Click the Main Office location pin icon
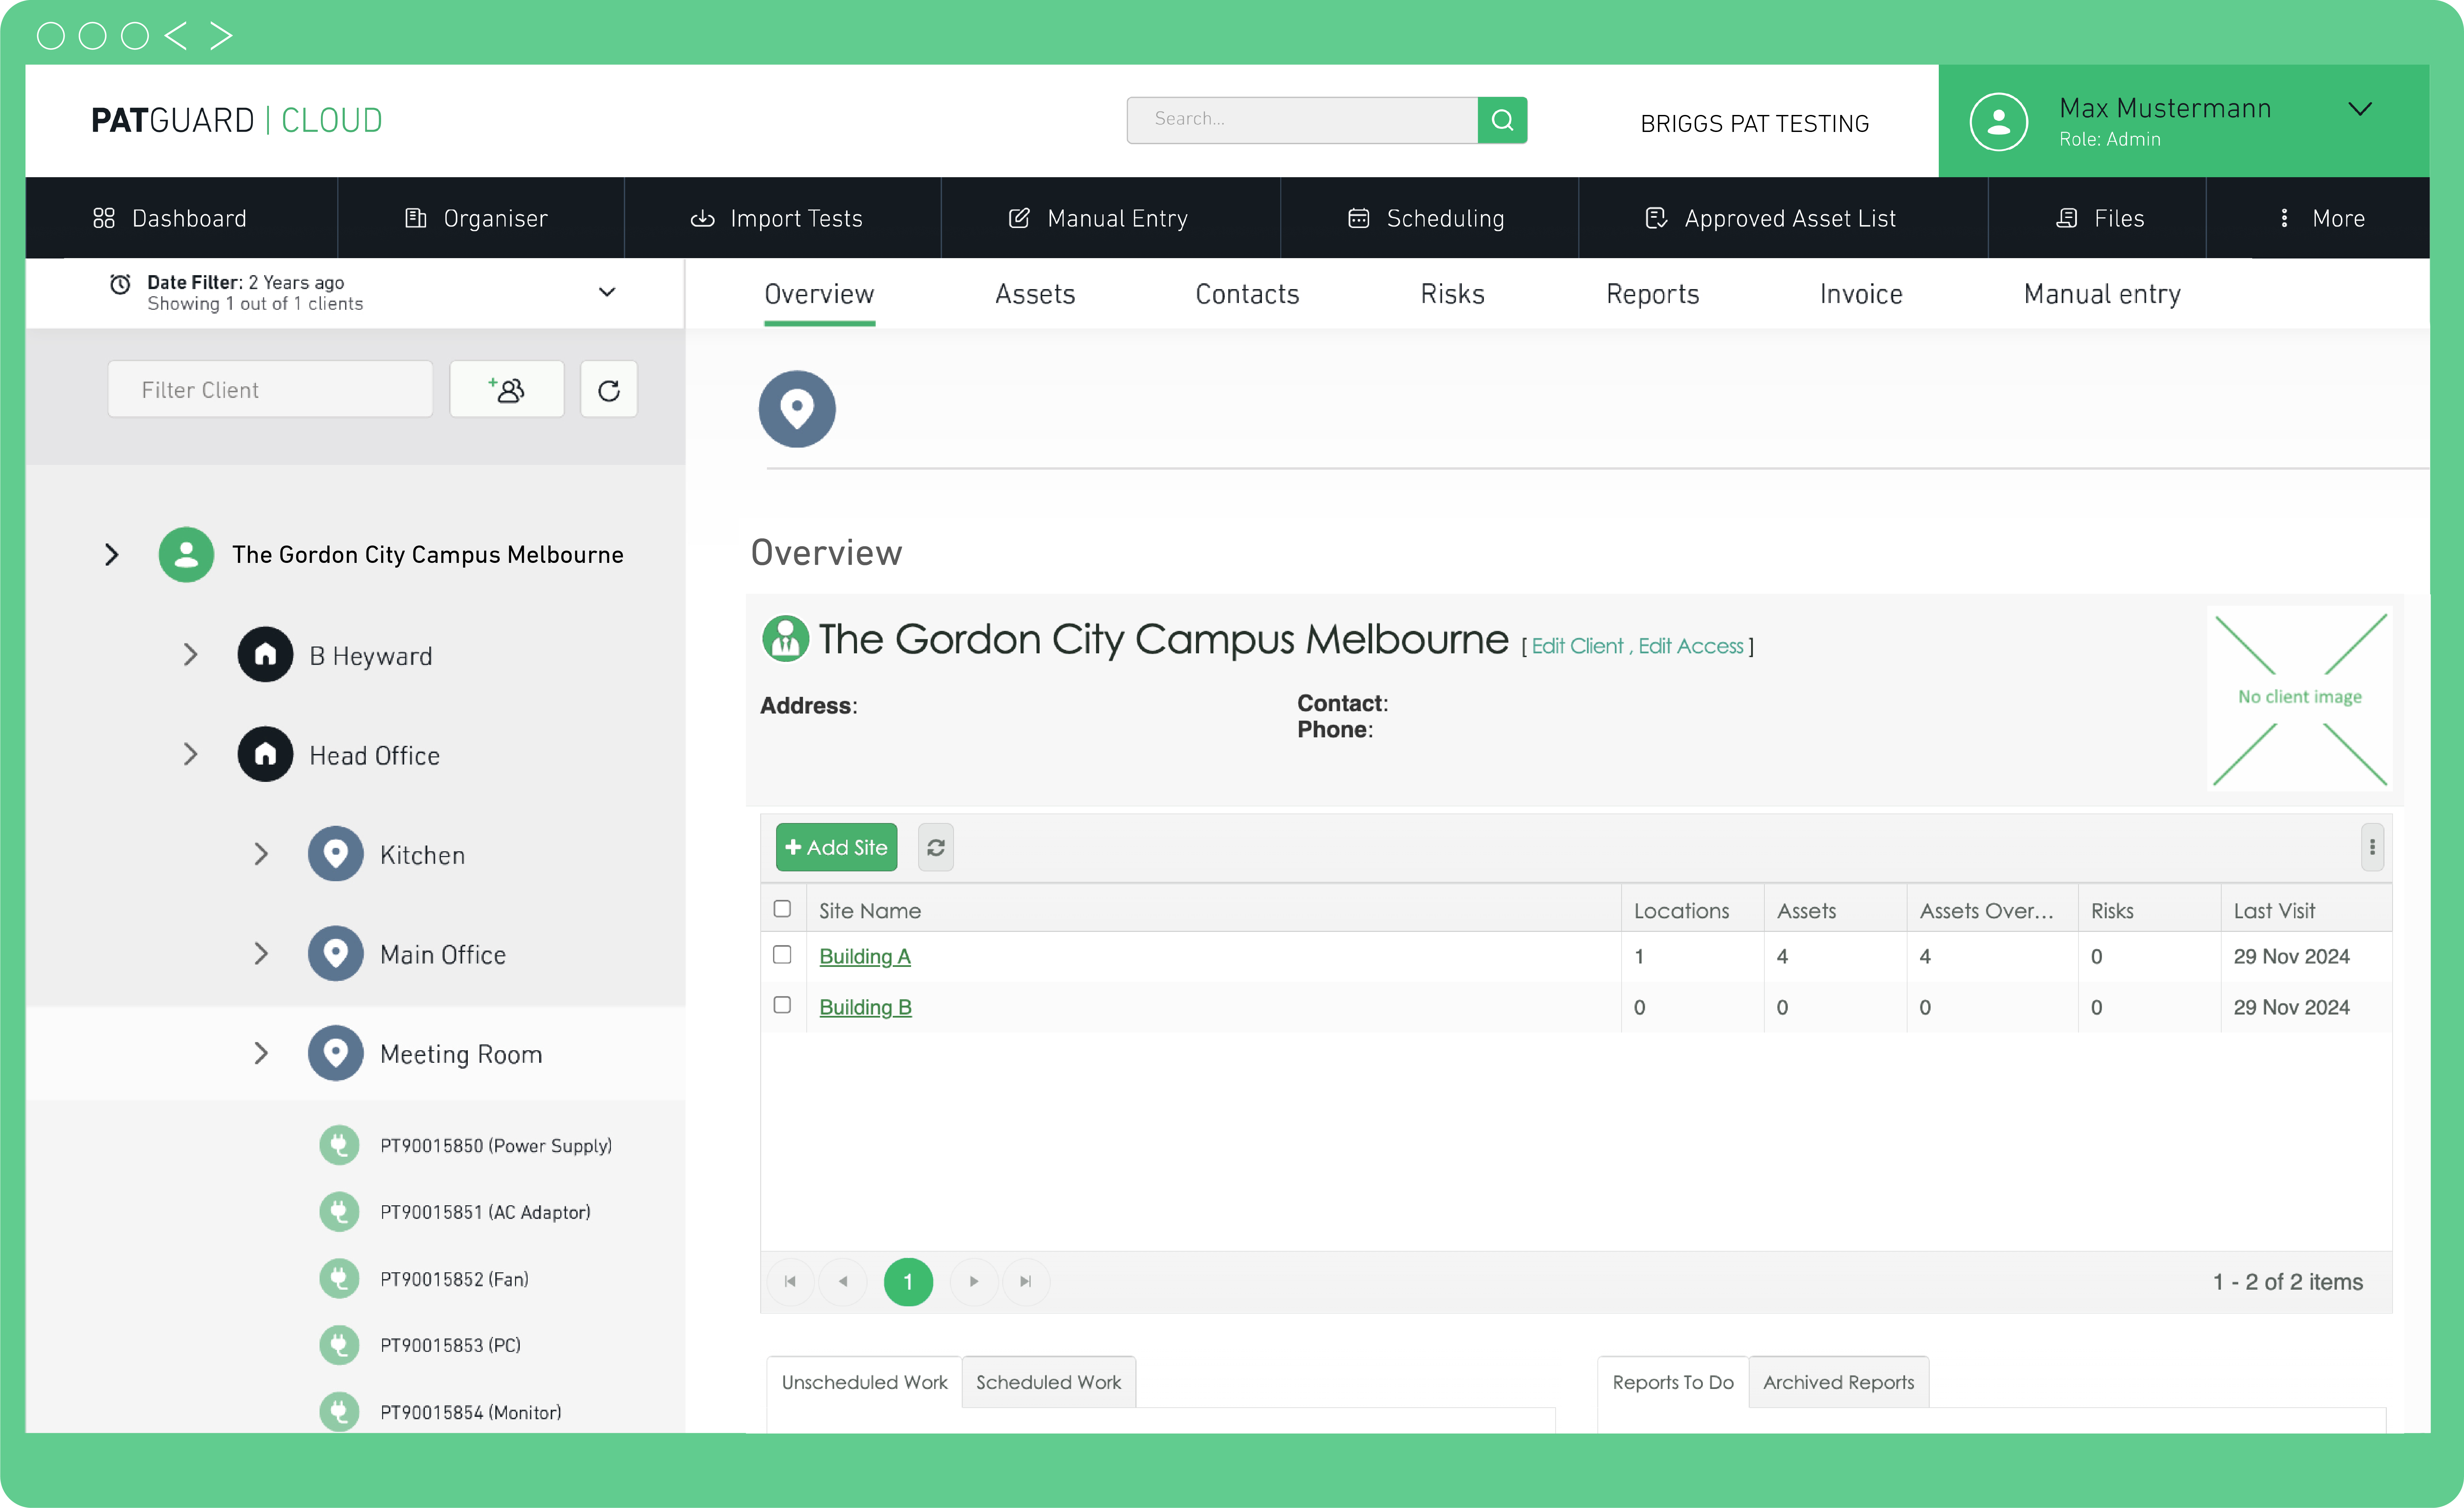The width and height of the screenshot is (2464, 1508). (336, 954)
